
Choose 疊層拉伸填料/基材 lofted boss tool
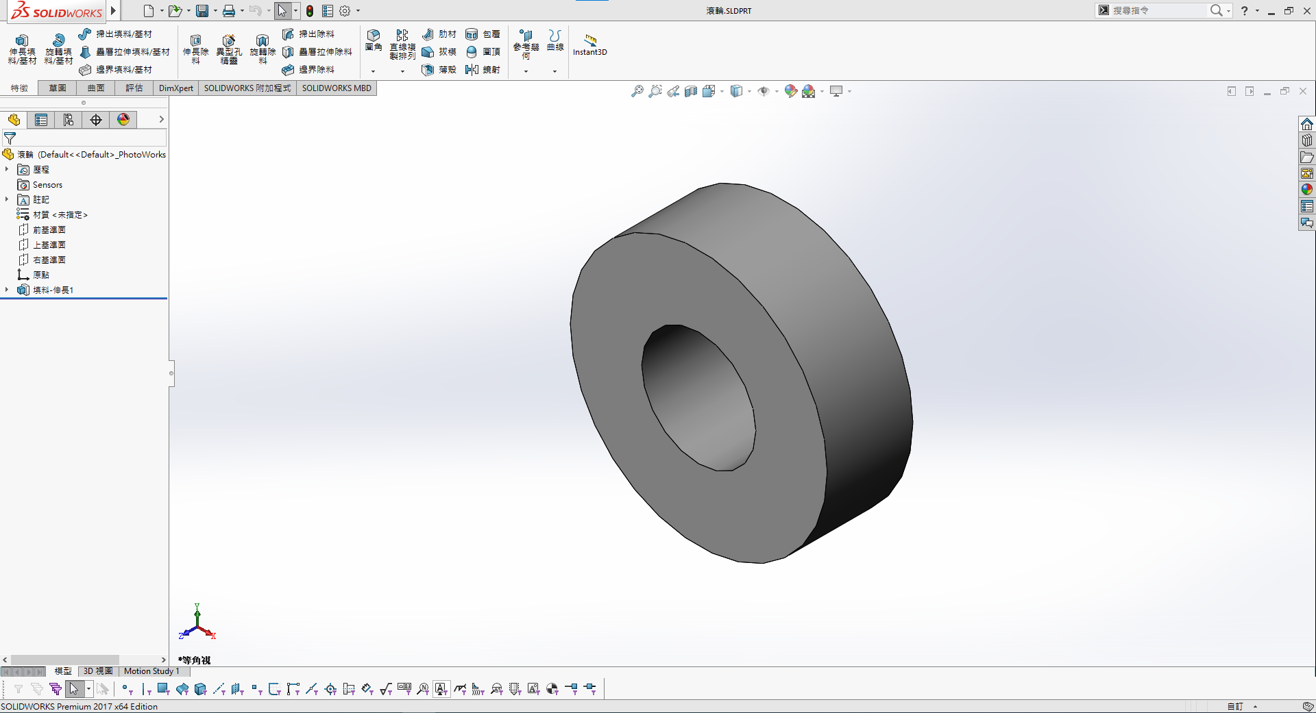coord(124,52)
